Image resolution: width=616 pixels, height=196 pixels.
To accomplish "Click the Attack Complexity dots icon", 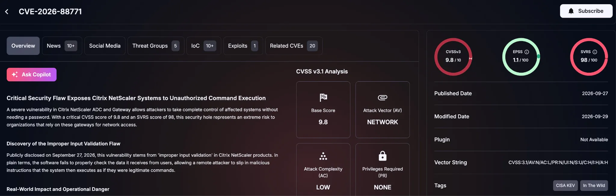I will (323, 156).
